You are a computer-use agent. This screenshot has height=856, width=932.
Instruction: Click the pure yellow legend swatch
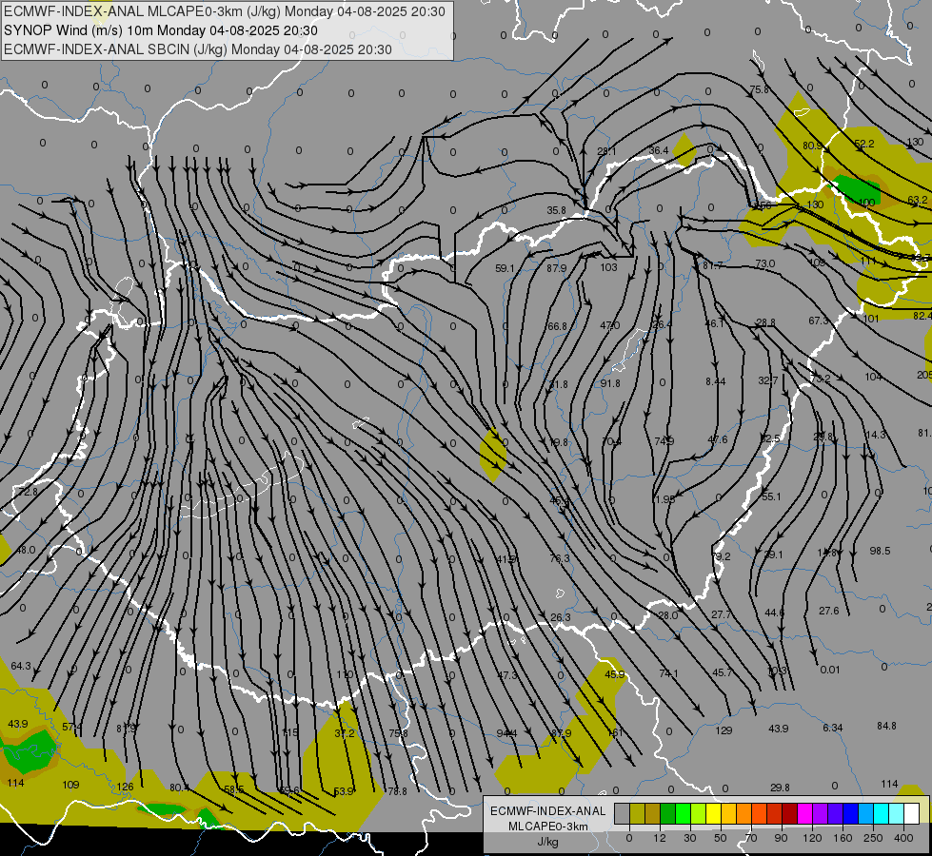(714, 813)
